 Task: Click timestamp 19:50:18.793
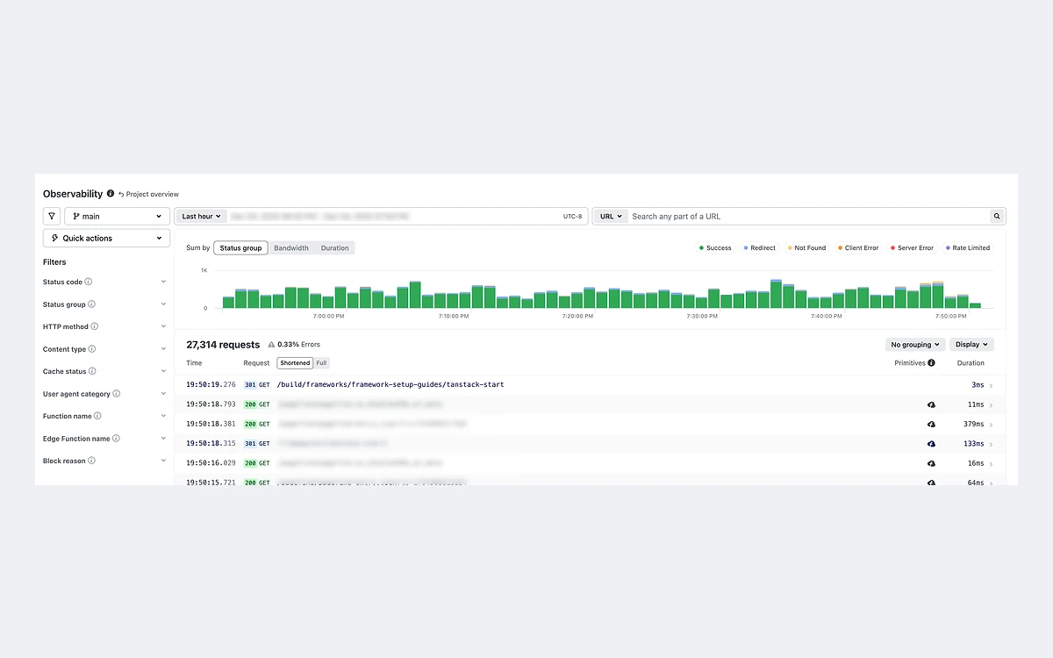(x=211, y=404)
